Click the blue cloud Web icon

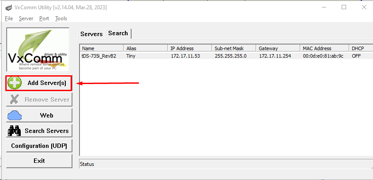pyautogui.click(x=15, y=115)
